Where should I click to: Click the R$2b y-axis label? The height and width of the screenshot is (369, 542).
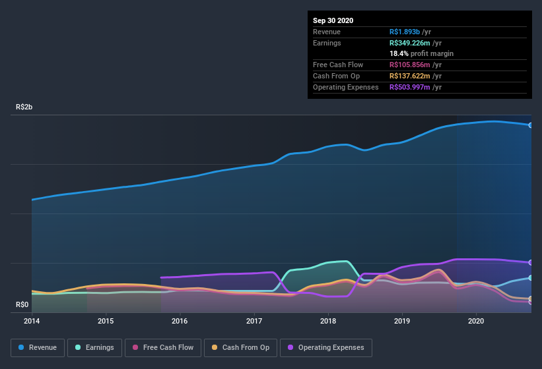click(x=24, y=107)
